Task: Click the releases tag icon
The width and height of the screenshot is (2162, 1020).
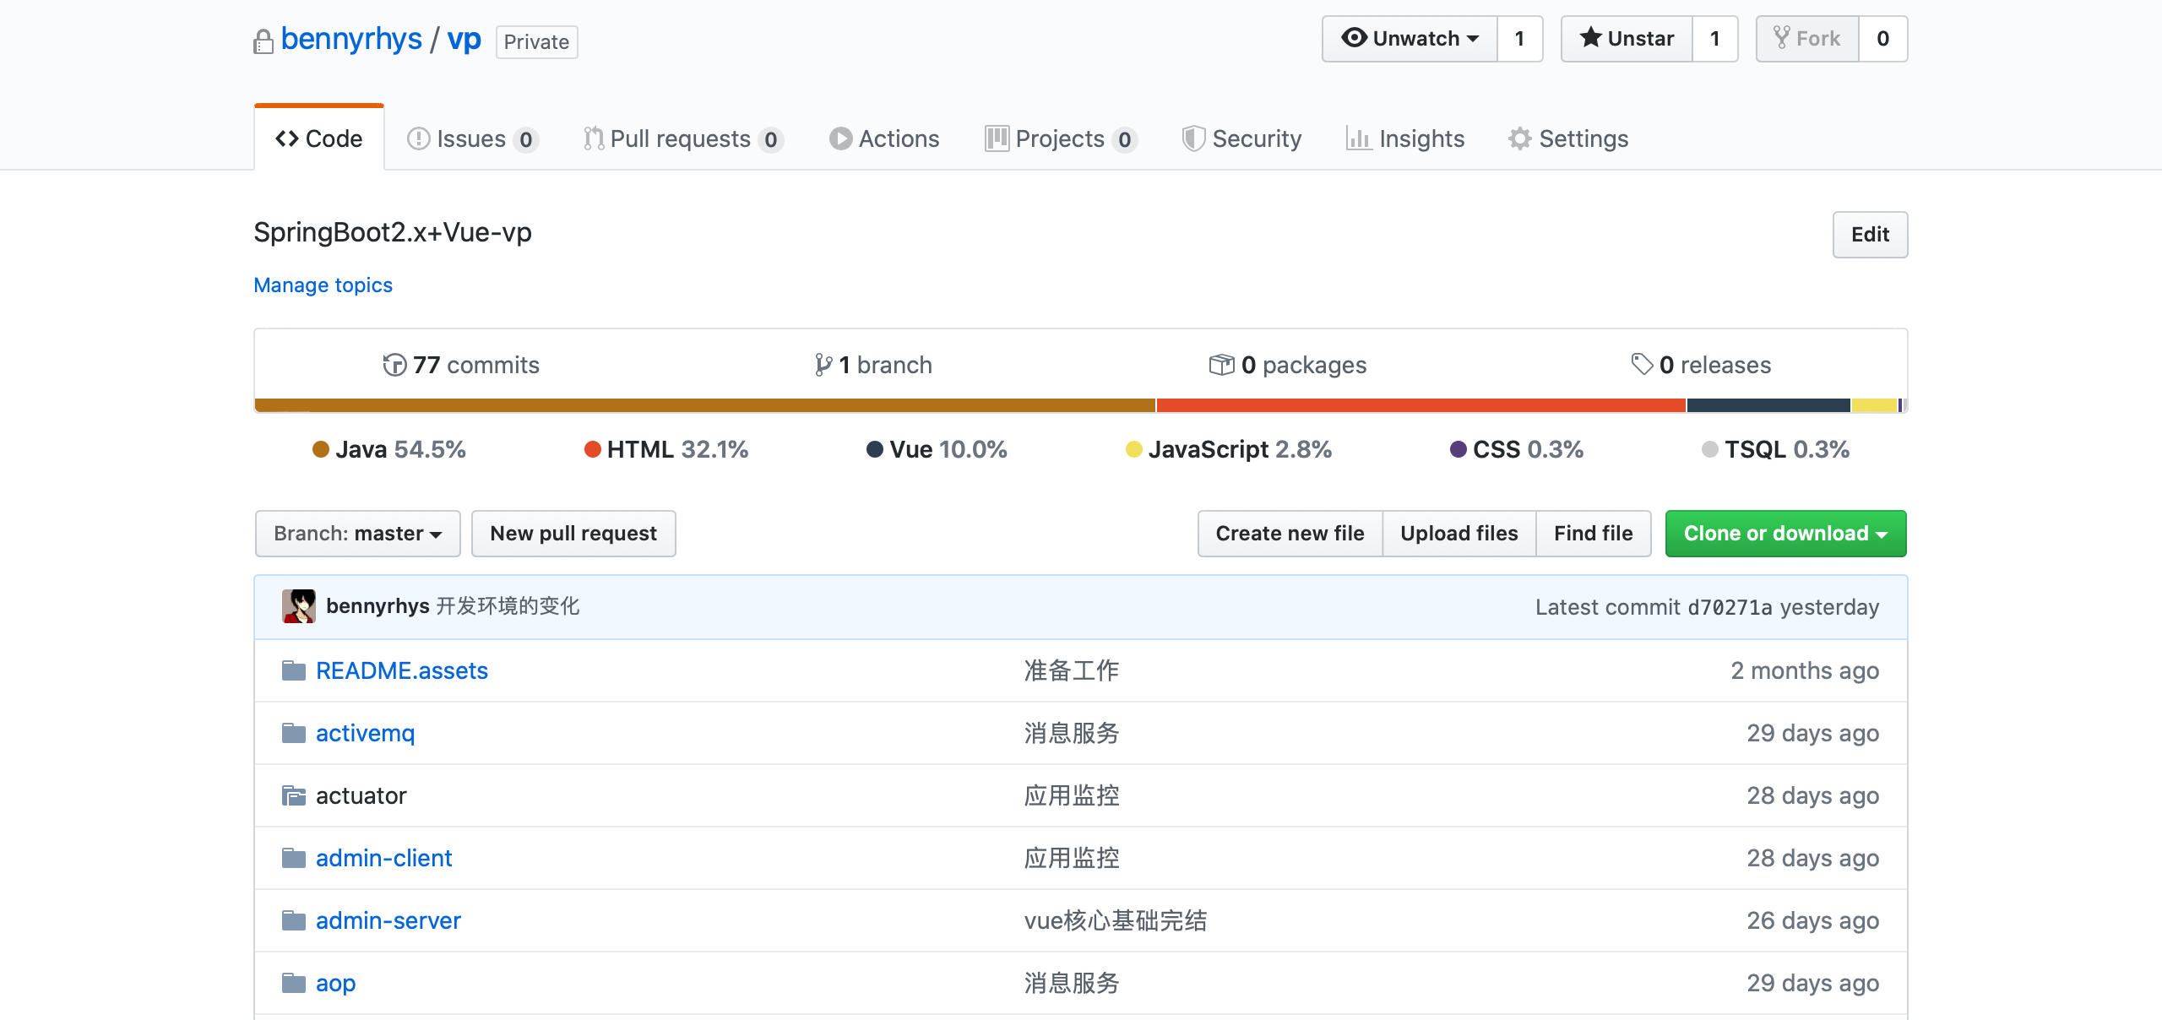Action: click(x=1642, y=364)
